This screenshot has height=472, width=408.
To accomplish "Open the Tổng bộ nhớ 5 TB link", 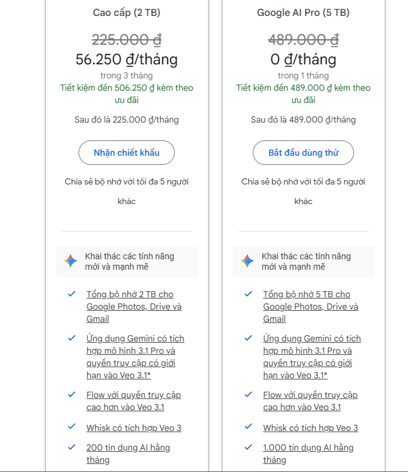I will pyautogui.click(x=310, y=306).
